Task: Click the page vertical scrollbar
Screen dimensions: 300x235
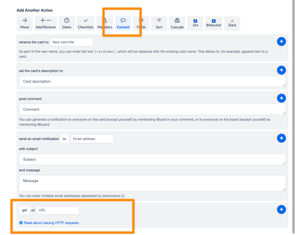Action: [294, 117]
